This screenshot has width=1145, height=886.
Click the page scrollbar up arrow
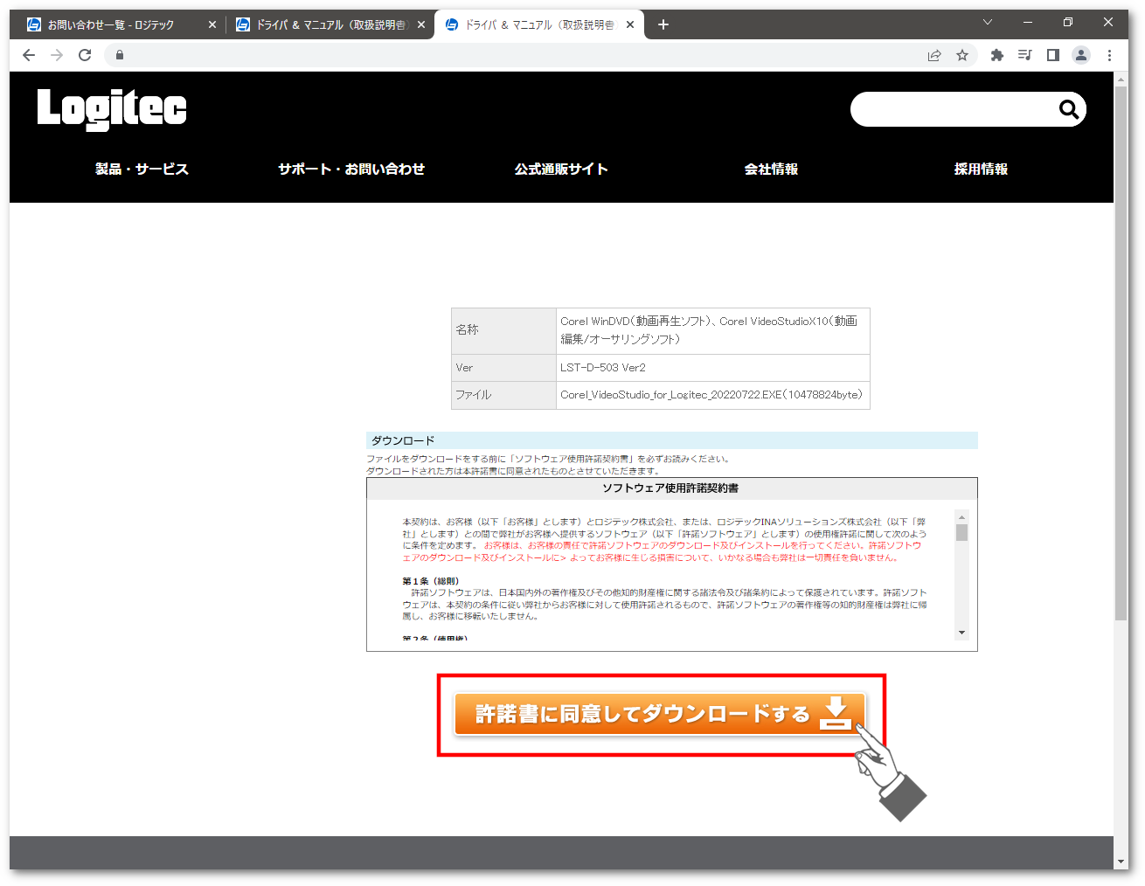[1121, 79]
